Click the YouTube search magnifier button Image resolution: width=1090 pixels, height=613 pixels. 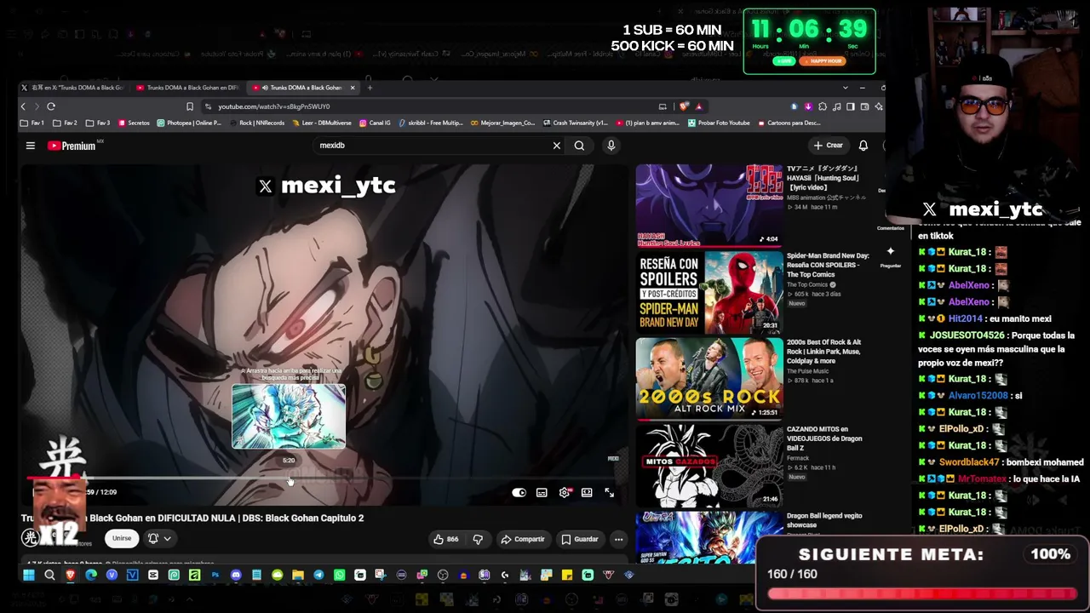click(579, 146)
